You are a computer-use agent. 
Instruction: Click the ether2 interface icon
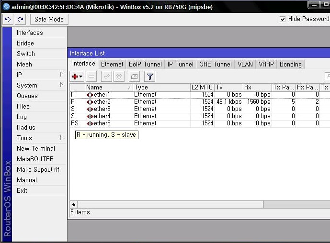[x=90, y=102]
